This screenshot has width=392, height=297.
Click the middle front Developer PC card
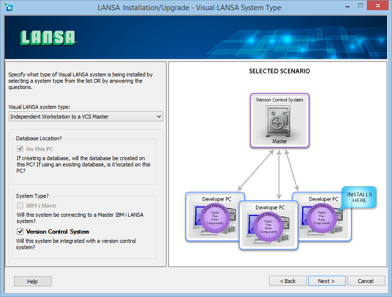point(269,225)
